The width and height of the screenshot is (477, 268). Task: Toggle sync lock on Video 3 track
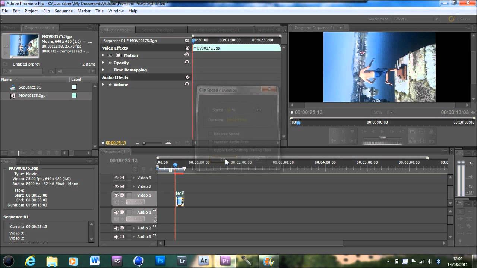pyautogui.click(x=122, y=178)
